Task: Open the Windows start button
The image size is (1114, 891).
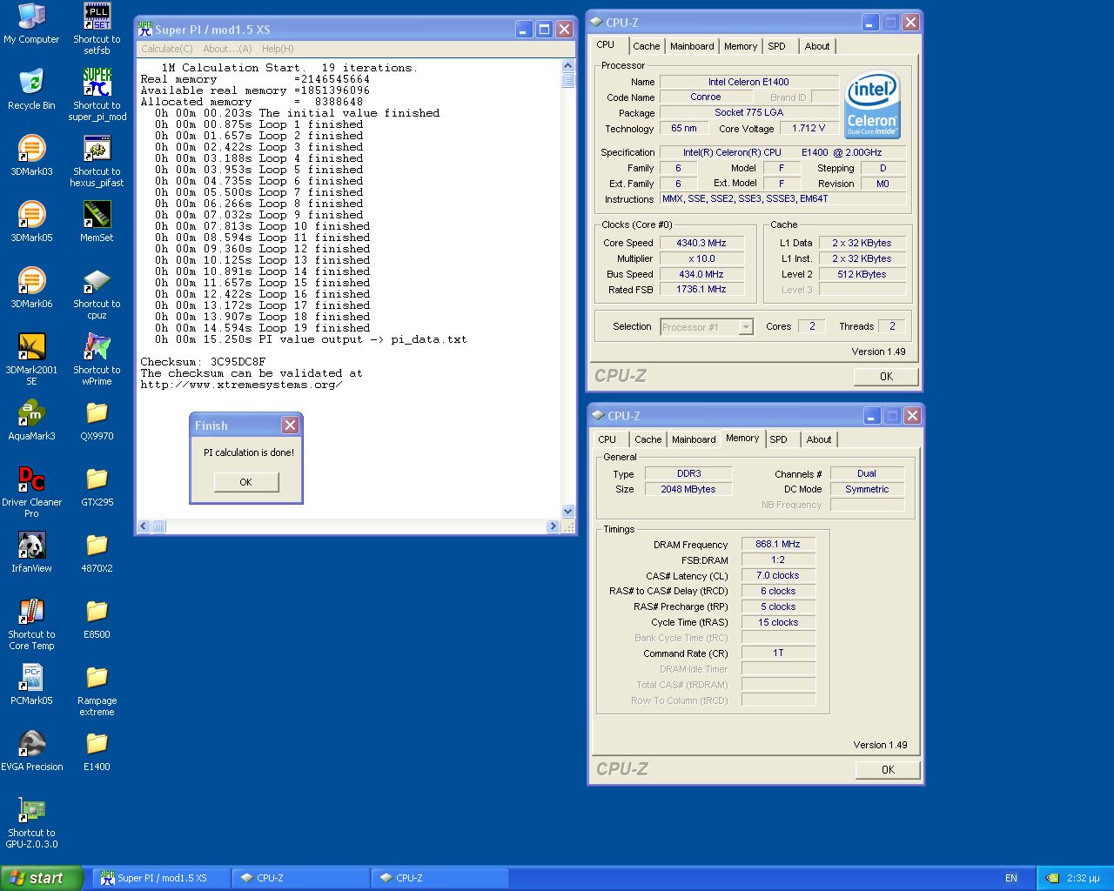Action: pos(41,878)
